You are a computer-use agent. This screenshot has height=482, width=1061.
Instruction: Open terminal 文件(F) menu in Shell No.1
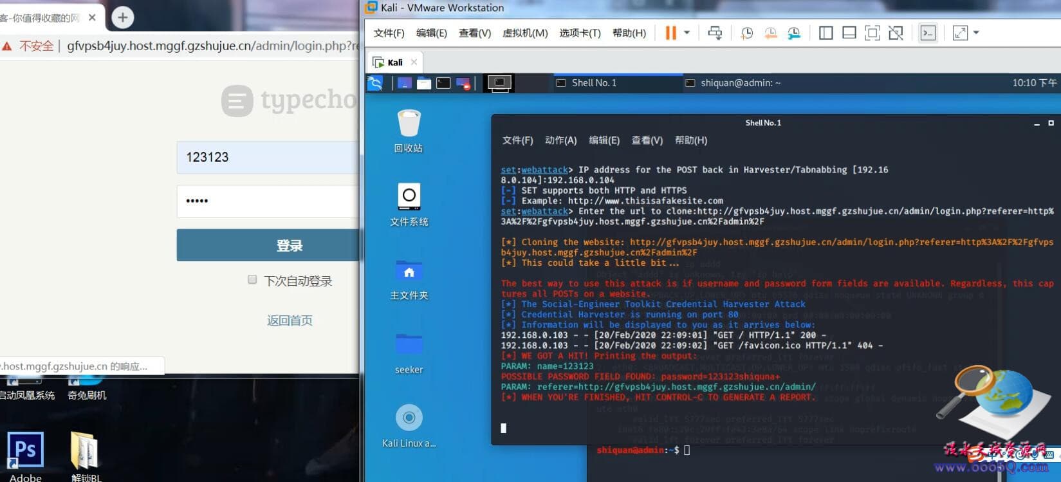pos(517,140)
